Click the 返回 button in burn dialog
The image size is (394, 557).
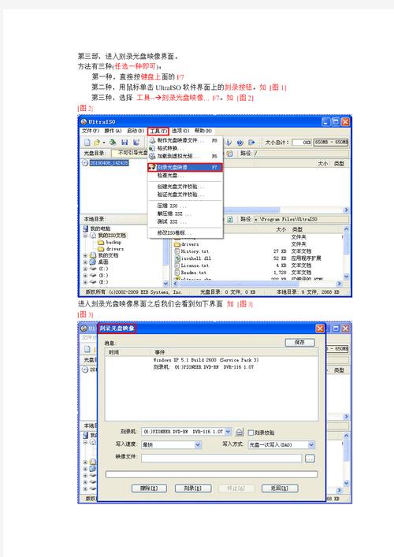pyautogui.click(x=279, y=488)
